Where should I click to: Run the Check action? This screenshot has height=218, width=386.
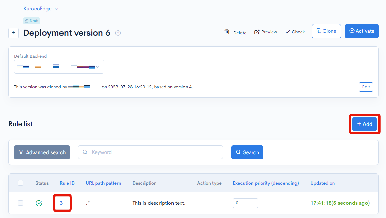[x=295, y=32]
